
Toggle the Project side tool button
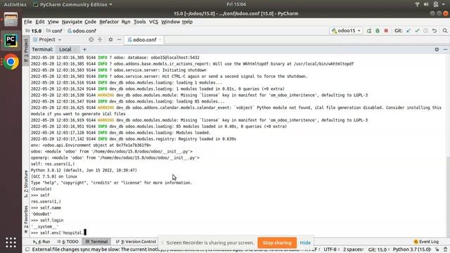pos(26,51)
